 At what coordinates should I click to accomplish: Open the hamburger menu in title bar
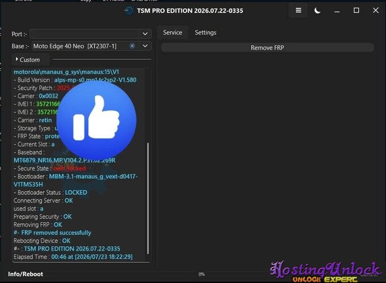click(298, 10)
